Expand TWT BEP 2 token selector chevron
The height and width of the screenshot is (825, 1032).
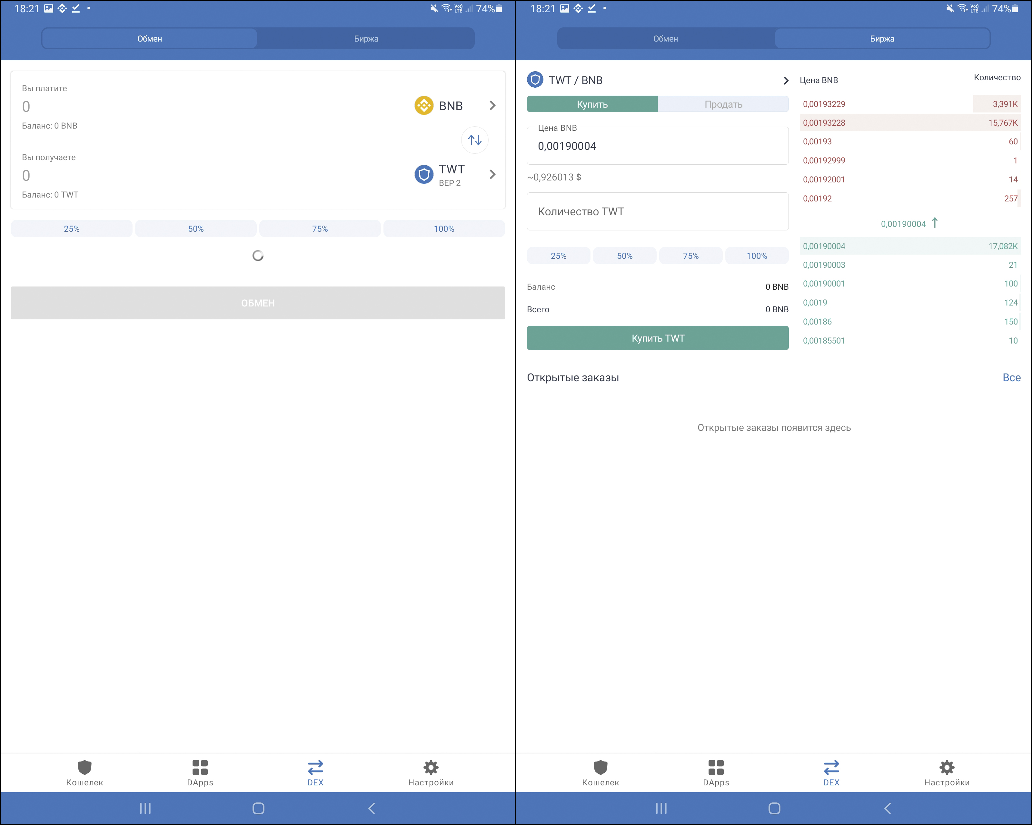(492, 175)
